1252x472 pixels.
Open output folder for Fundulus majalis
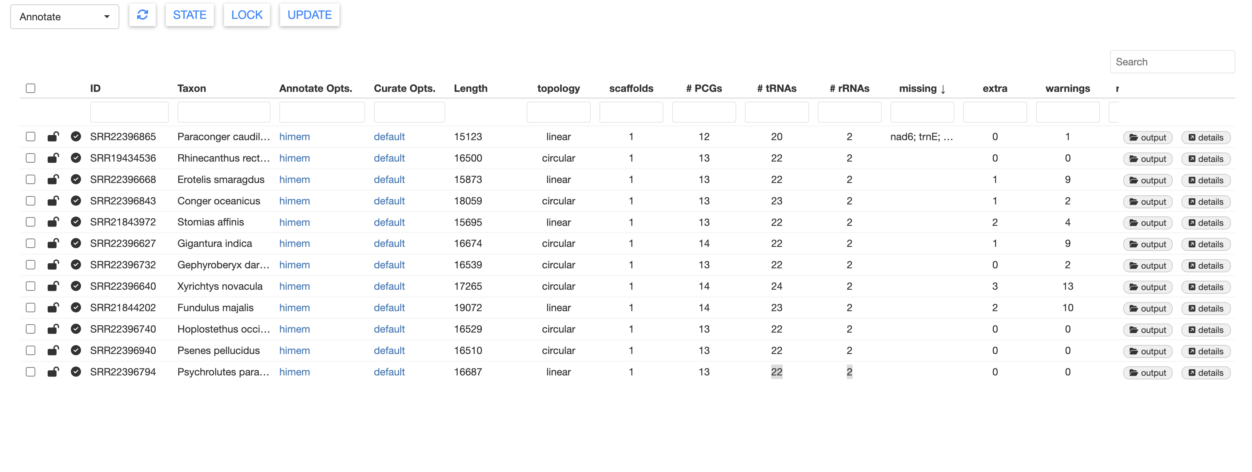[1148, 309]
